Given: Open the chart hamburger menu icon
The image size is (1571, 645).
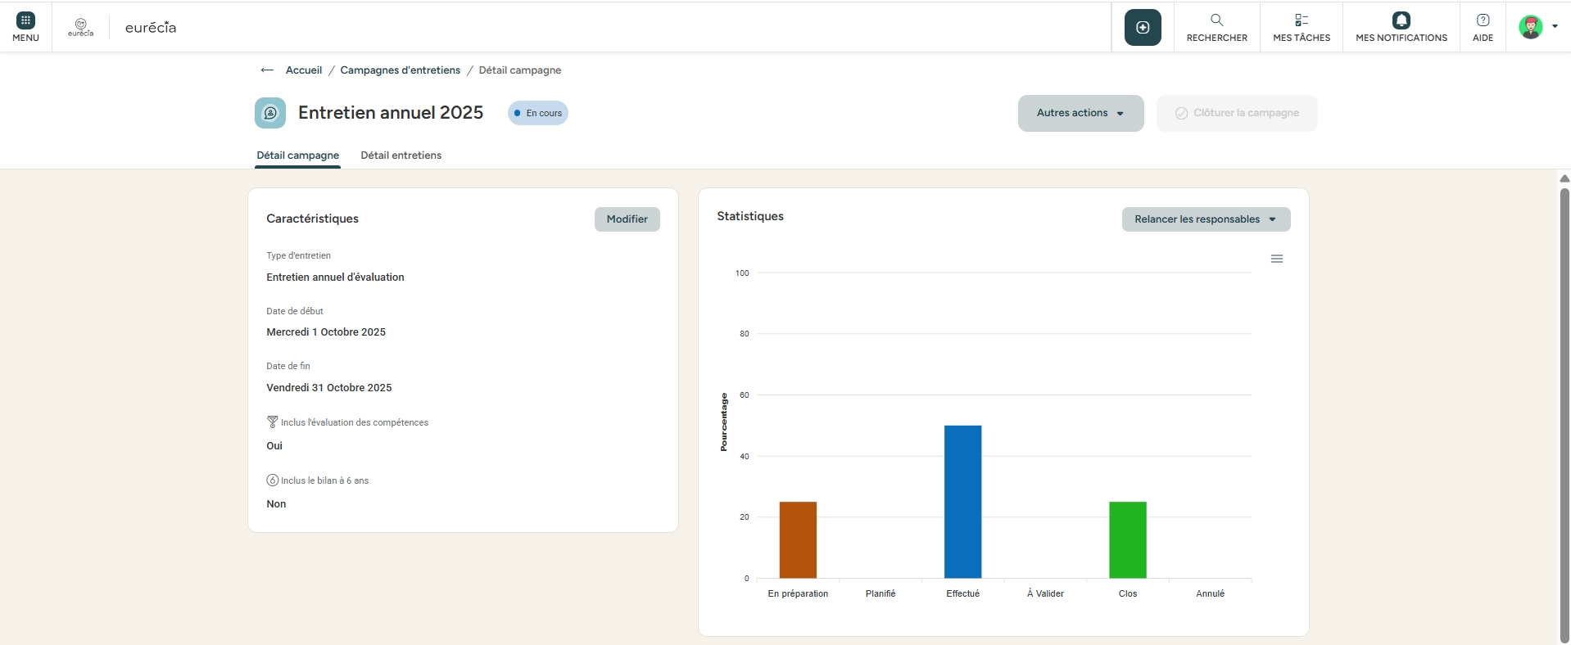Looking at the screenshot, I should 1276,259.
